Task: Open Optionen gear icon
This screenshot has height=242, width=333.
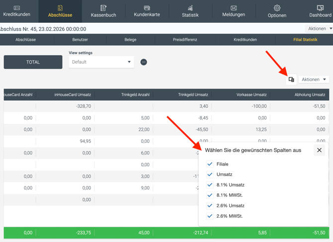Action: click(x=277, y=8)
